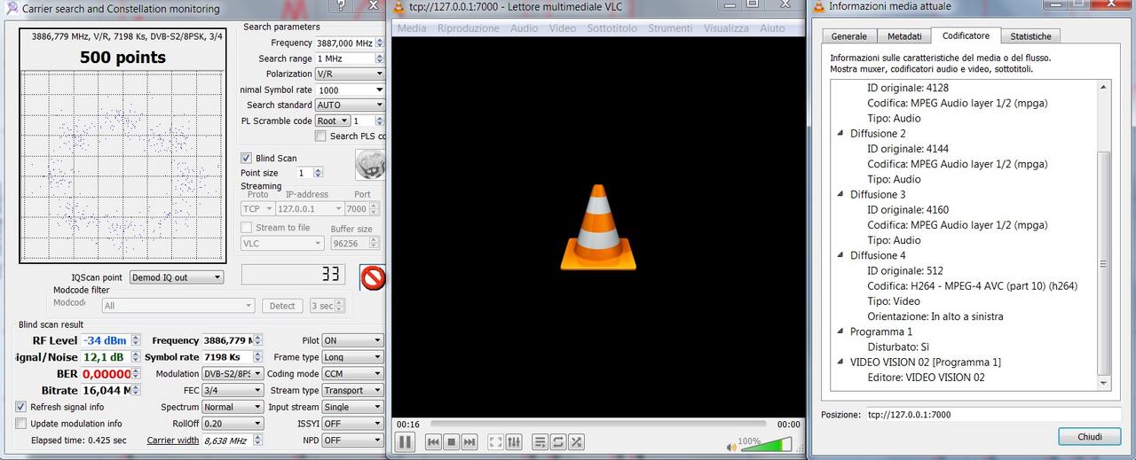The height and width of the screenshot is (460, 1136).
Task: Collapse Diffusione 4 tree node
Action: [841, 255]
